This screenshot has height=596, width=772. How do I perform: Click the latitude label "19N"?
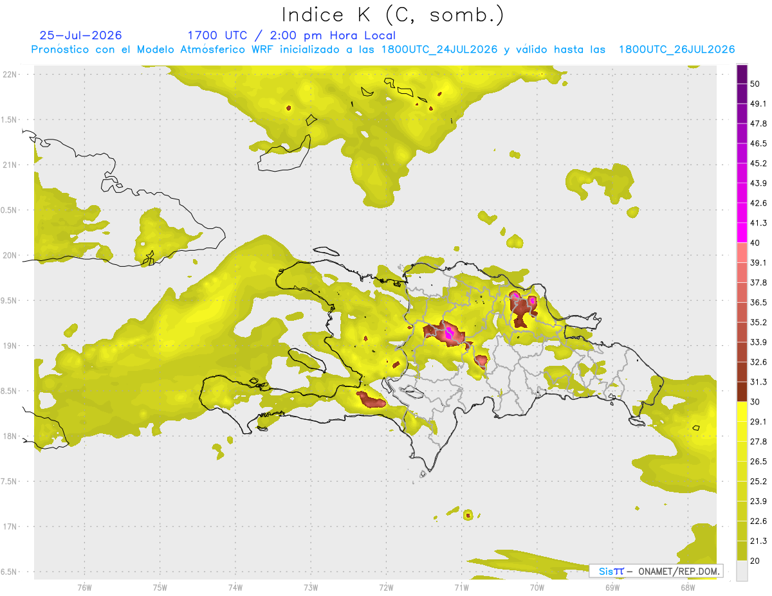[11, 346]
